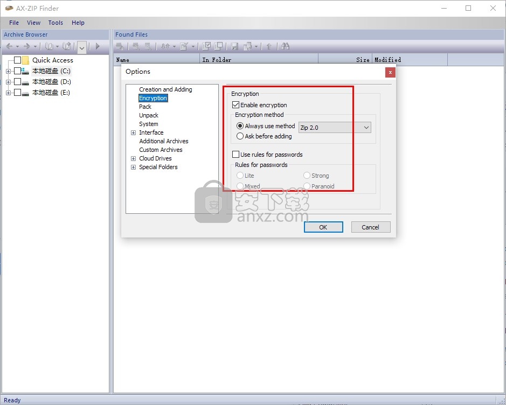Viewport: 506px width, 405px height.
Task: Open the checklist pencil icon's dropdown arrow
Action: [193, 47]
